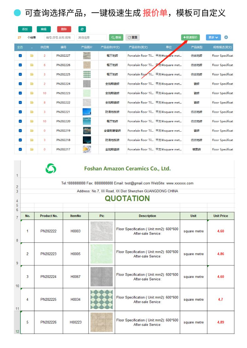Viewport: 247px width, 348px height.
Task: Click the green refresh icon button
Action: coord(82,29)
